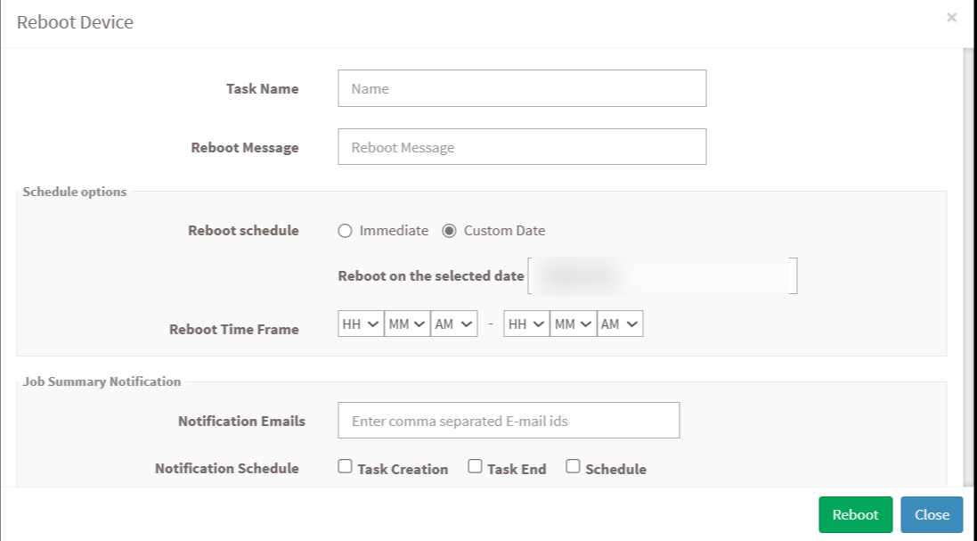Click the dialog's vertical scrollbar
Viewport: 977px width, 541px height.
pyautogui.click(x=969, y=267)
